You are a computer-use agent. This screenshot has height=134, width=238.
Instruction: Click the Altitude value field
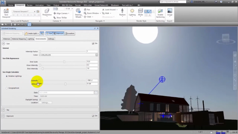pos(92,84)
